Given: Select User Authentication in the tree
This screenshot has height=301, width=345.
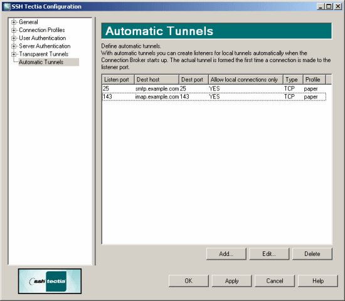Looking at the screenshot, I should point(43,38).
